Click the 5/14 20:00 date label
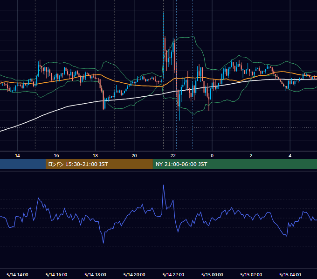The image size is (317, 279). tap(134, 274)
